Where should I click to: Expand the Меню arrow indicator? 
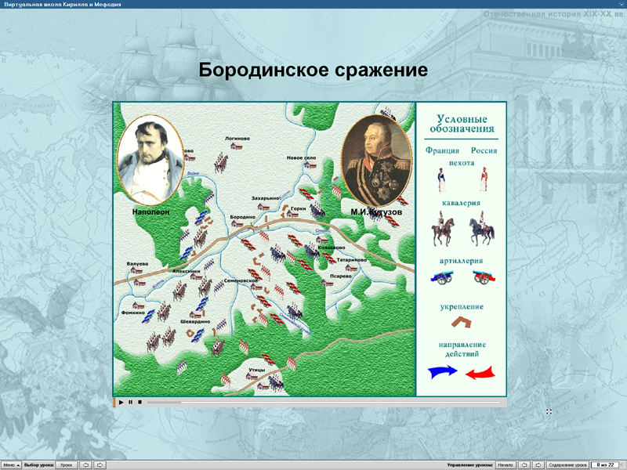point(17,464)
